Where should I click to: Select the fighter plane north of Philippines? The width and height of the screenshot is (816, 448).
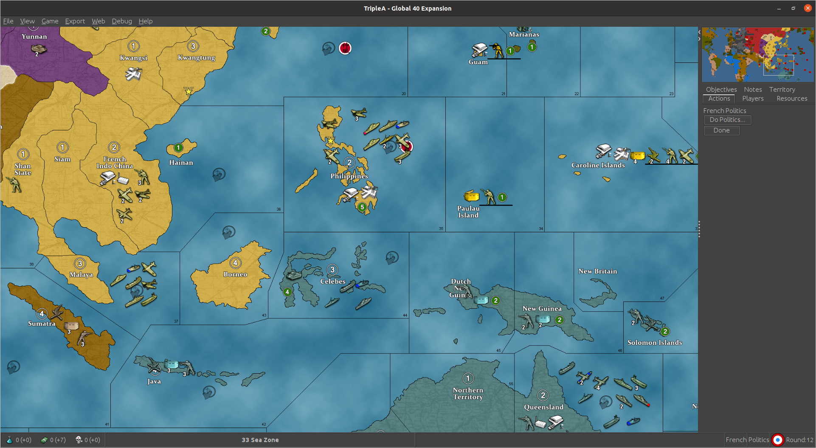pyautogui.click(x=359, y=113)
